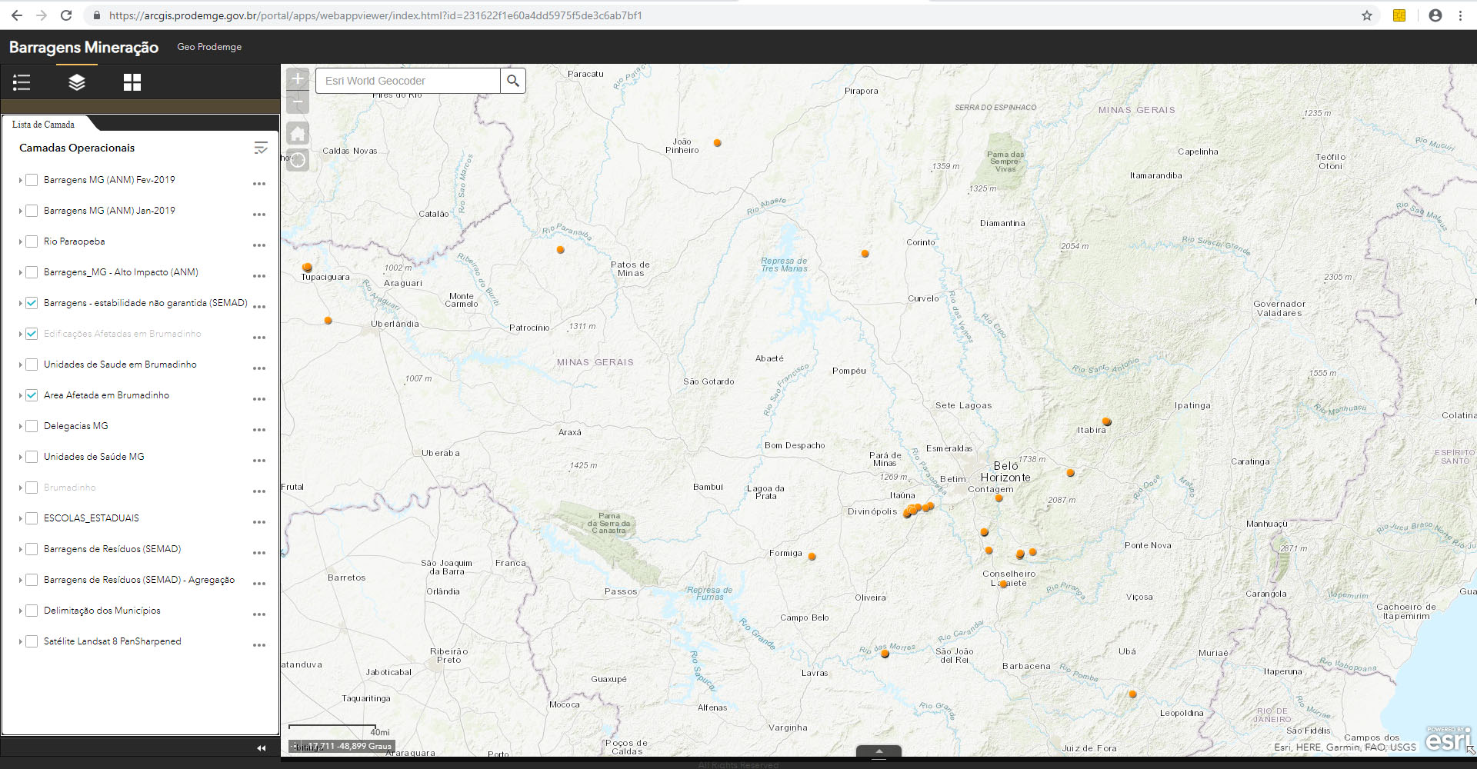Open options for Delegacias MG layer
The image size is (1477, 769).
259,430
